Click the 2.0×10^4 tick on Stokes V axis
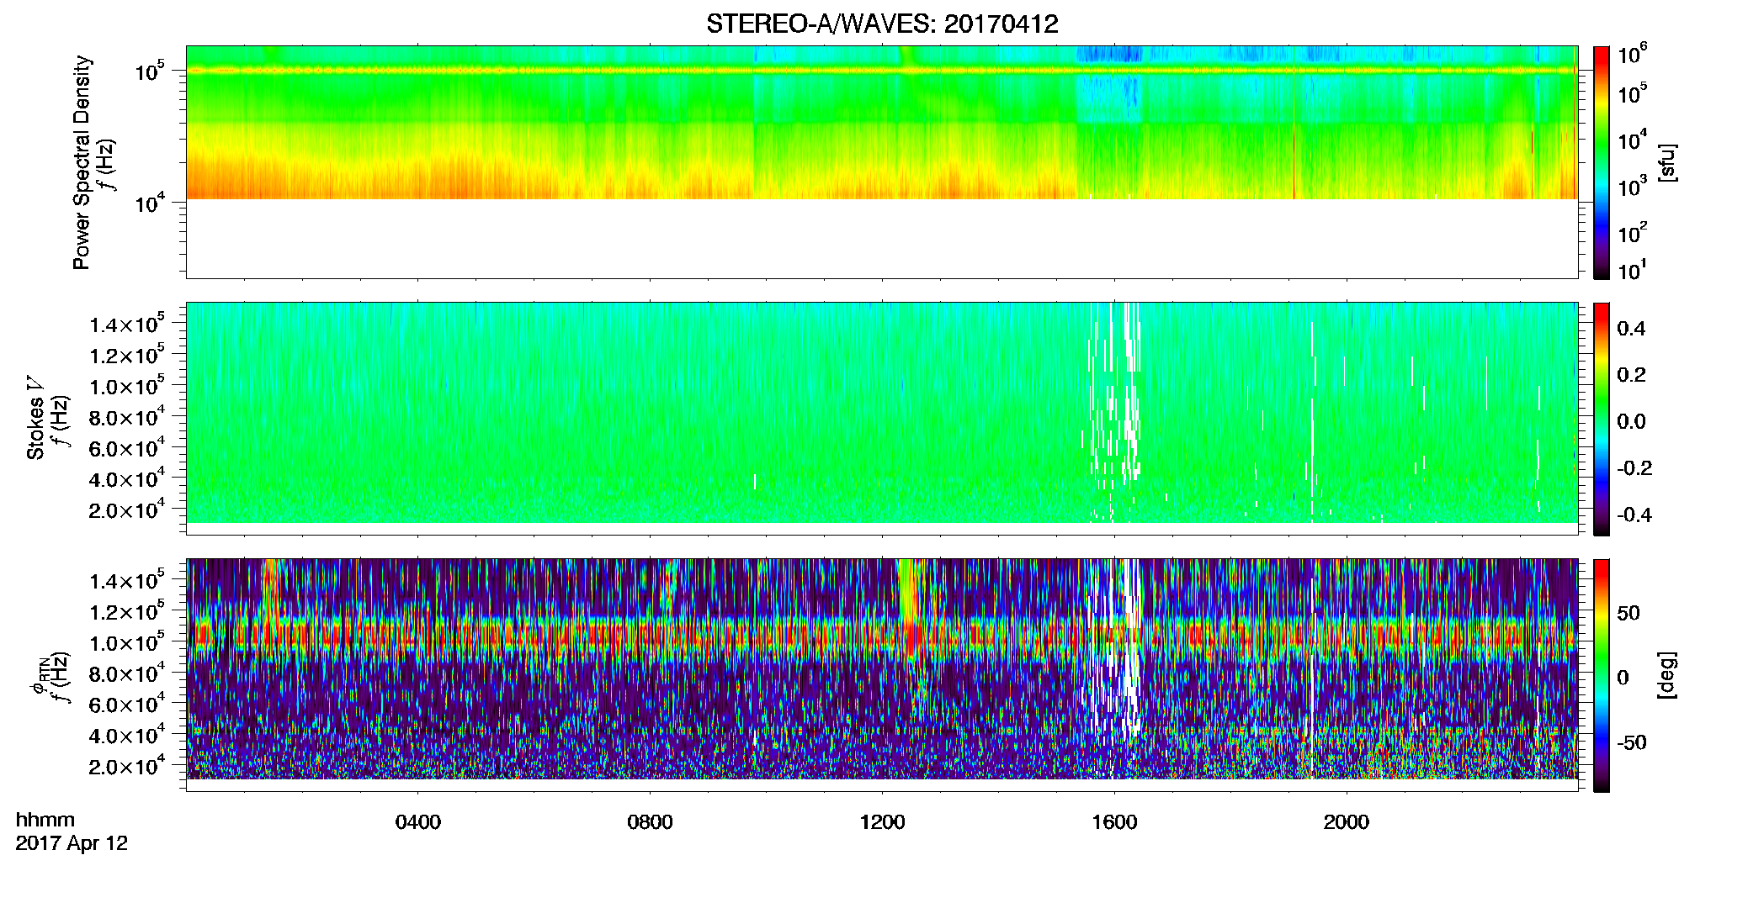 click(126, 509)
